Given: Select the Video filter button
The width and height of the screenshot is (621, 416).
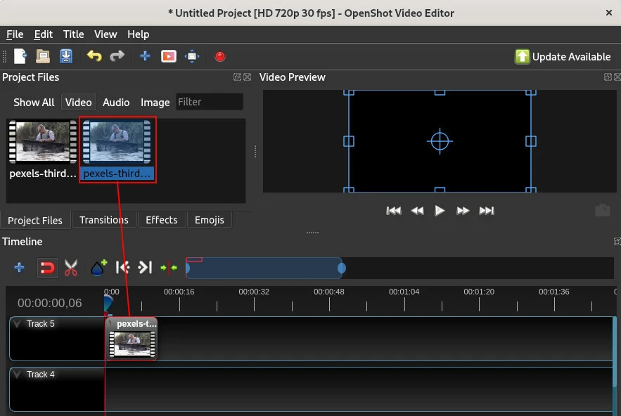Looking at the screenshot, I should click(x=78, y=103).
